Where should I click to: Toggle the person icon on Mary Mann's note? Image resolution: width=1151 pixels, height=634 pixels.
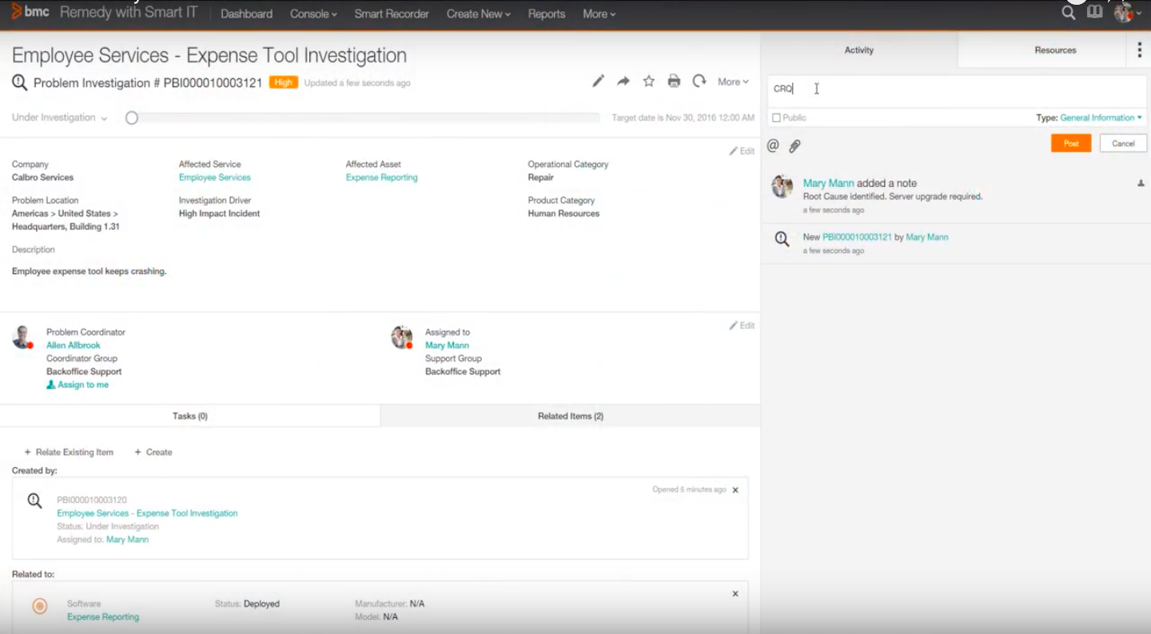click(x=1140, y=183)
